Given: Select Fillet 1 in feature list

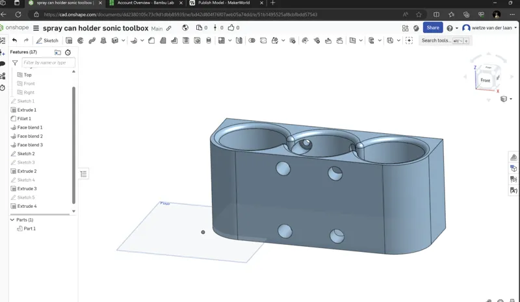Looking at the screenshot, I should coord(24,118).
